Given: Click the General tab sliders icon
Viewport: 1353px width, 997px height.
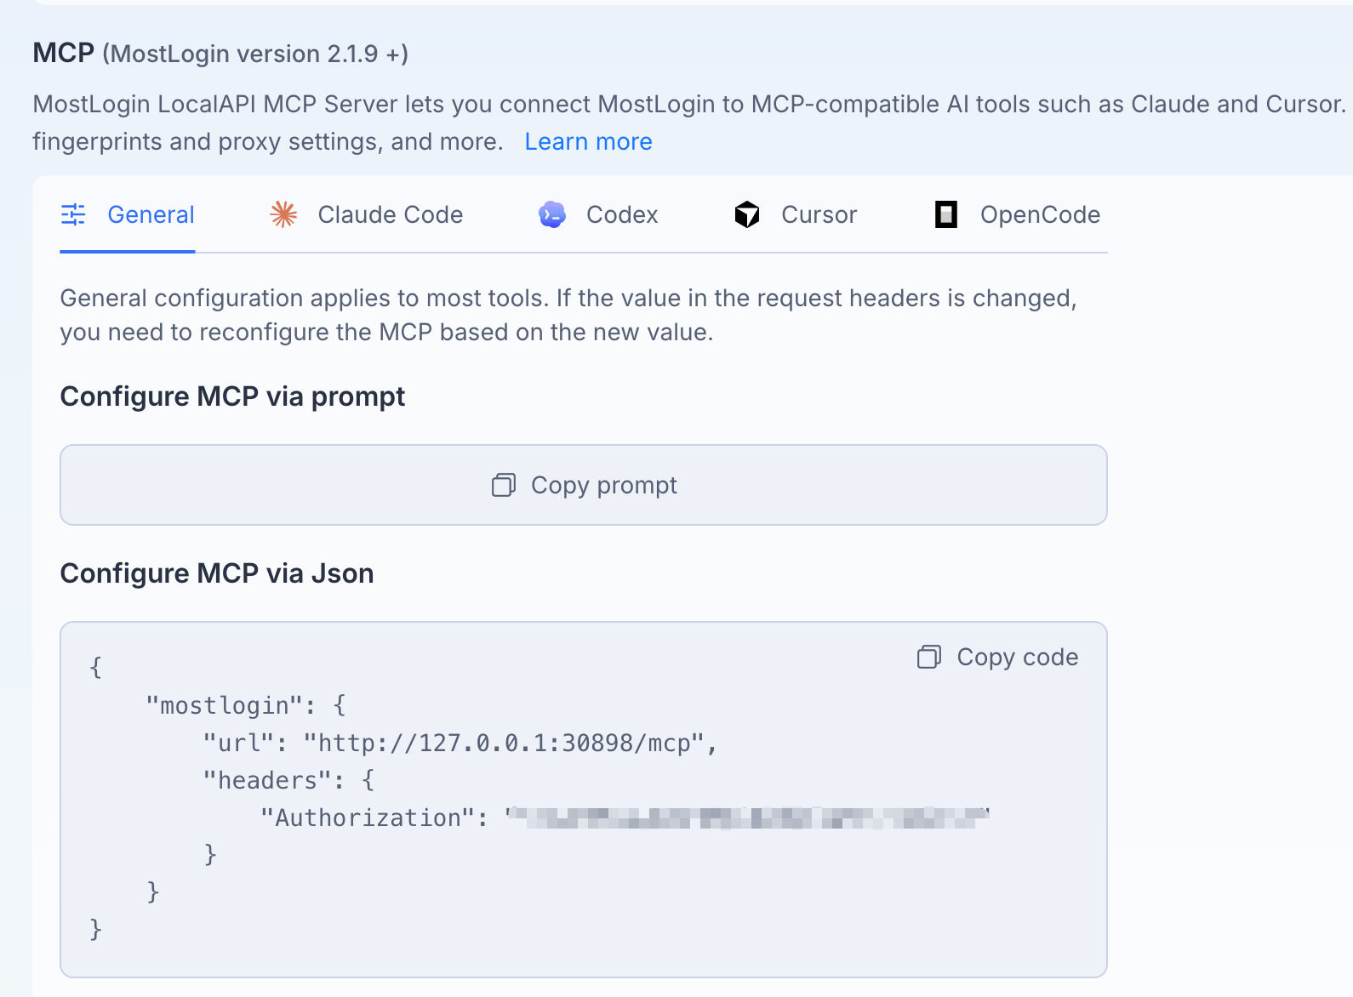Looking at the screenshot, I should tap(73, 214).
